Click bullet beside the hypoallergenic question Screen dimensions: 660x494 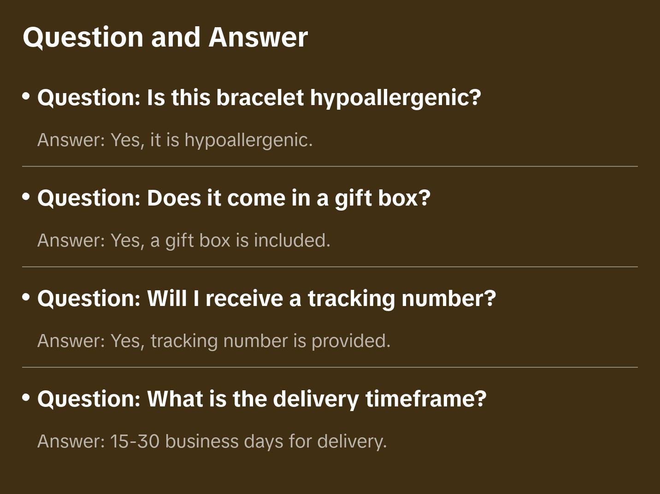coord(26,96)
